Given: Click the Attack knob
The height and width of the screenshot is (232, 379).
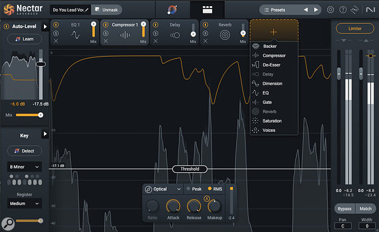Looking at the screenshot, I should tap(173, 206).
